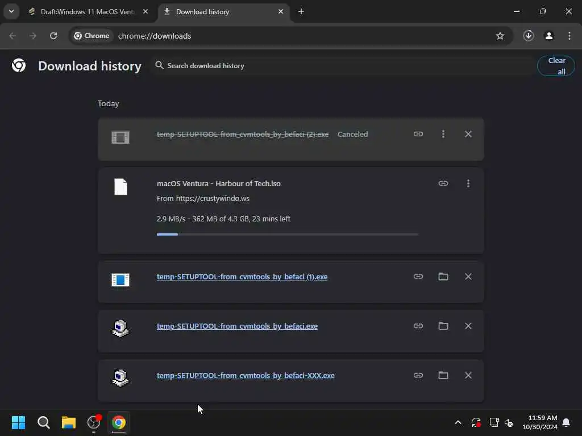The image size is (582, 436).
Task: Click macOS Ventura - Harbour of Tech.iso name
Action: pyautogui.click(x=219, y=183)
